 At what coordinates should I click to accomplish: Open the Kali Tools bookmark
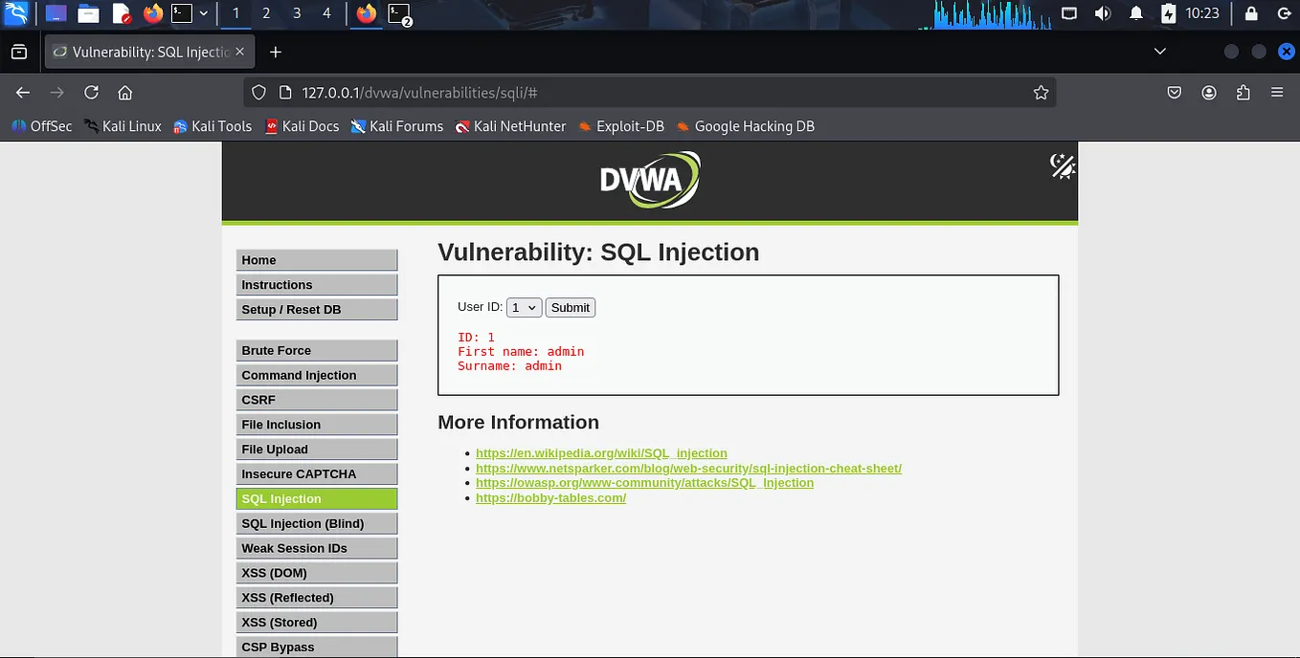pyautogui.click(x=213, y=126)
